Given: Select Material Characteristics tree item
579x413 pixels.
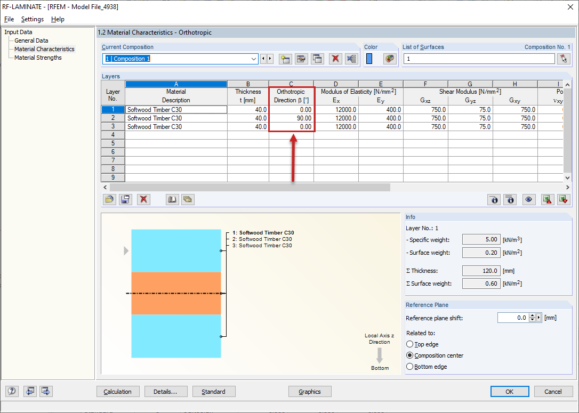Looking at the screenshot, I should tap(44, 49).
